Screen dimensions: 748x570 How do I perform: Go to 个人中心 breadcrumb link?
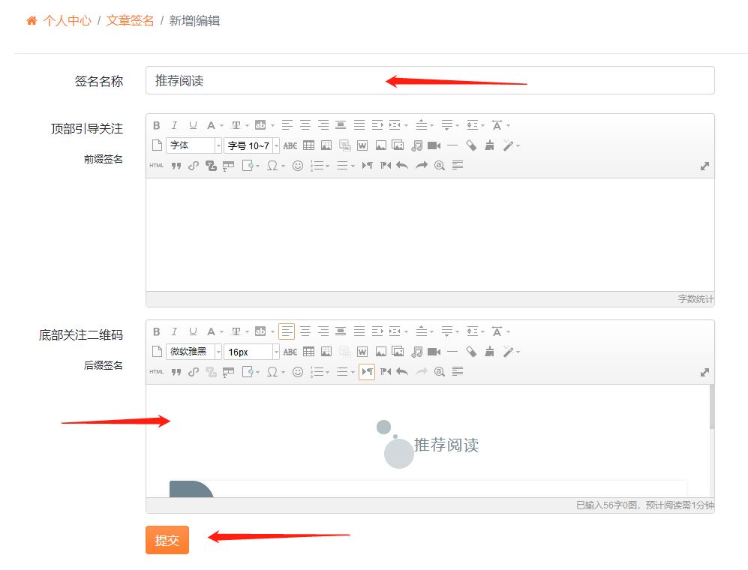click(x=67, y=20)
